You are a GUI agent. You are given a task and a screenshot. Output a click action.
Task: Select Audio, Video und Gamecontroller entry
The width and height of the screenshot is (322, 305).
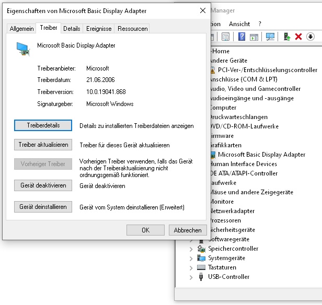pyautogui.click(x=256, y=89)
